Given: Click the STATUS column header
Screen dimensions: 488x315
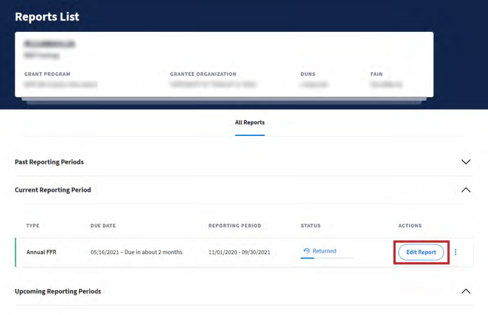Looking at the screenshot, I should [x=311, y=226].
